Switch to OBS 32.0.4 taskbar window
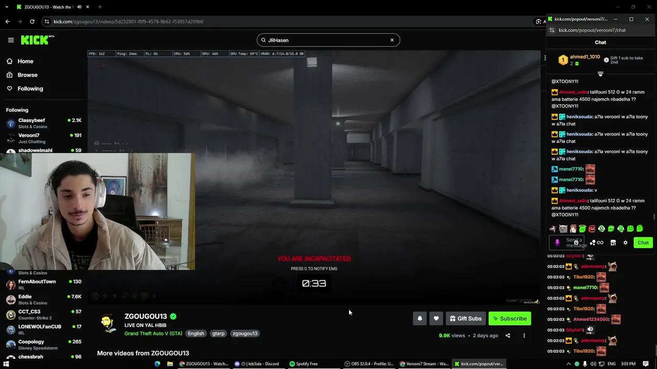657x369 pixels. tap(369, 364)
